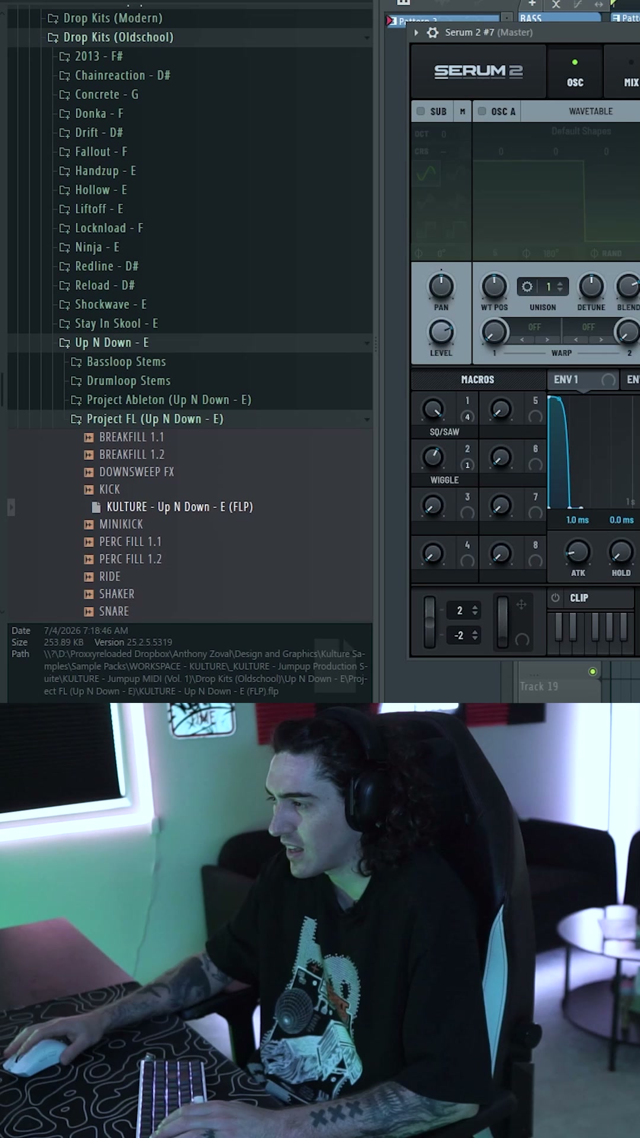Image resolution: width=640 pixels, height=1138 pixels.
Task: Click the plus icon in the playlist toolbar
Action: (x=532, y=4)
